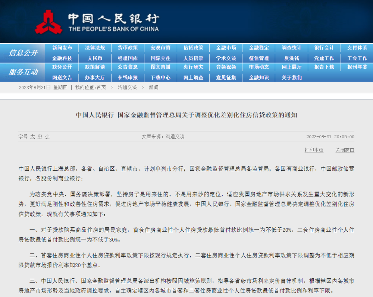Open the 货币政策 navigation item

[x=128, y=48]
